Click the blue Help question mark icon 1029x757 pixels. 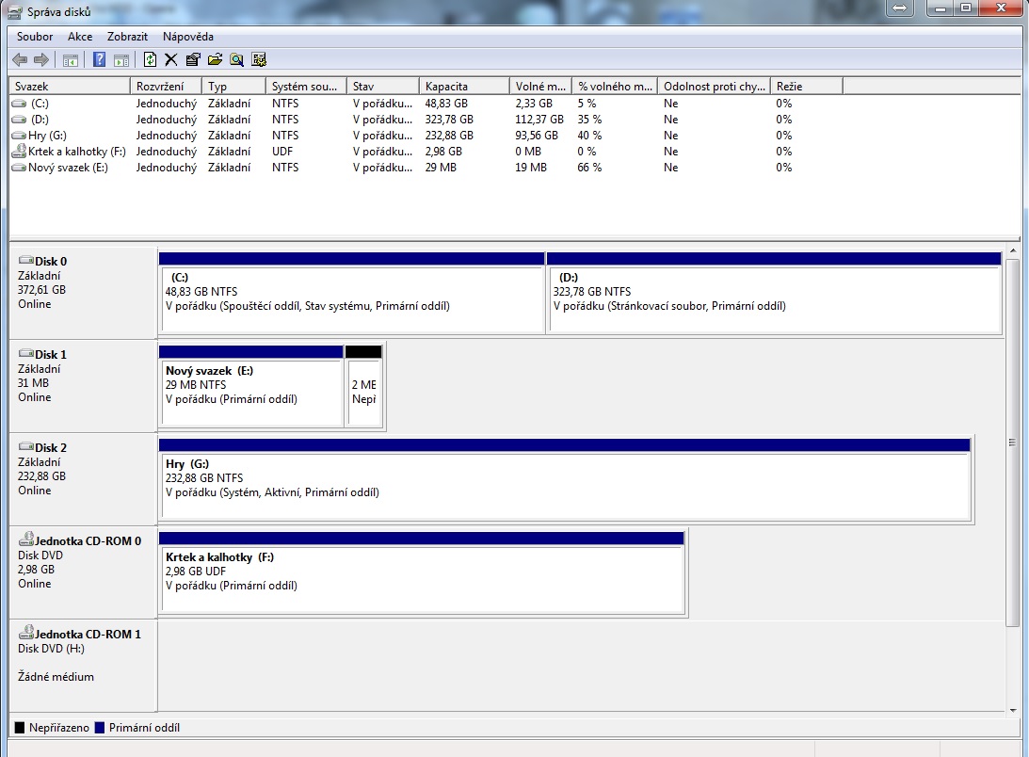coord(99,60)
